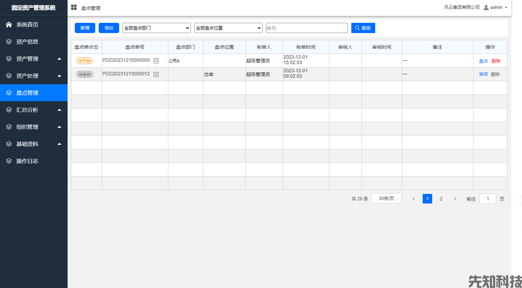This screenshot has width=522, height=288.
Task: Click the 制单时间 column header
Action: (x=306, y=47)
